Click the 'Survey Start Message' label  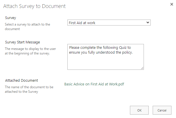pyautogui.click(x=22, y=42)
